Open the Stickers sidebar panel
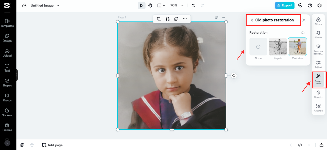 coord(7,112)
